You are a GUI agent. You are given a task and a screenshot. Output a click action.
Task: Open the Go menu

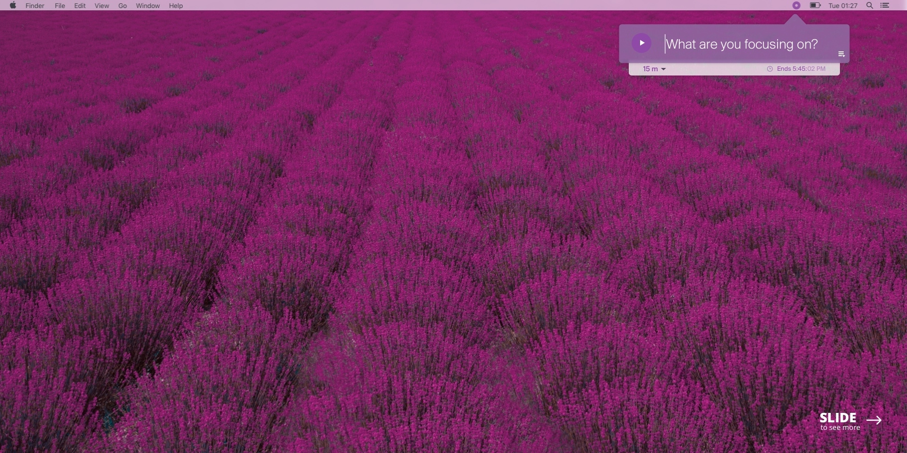click(x=123, y=6)
